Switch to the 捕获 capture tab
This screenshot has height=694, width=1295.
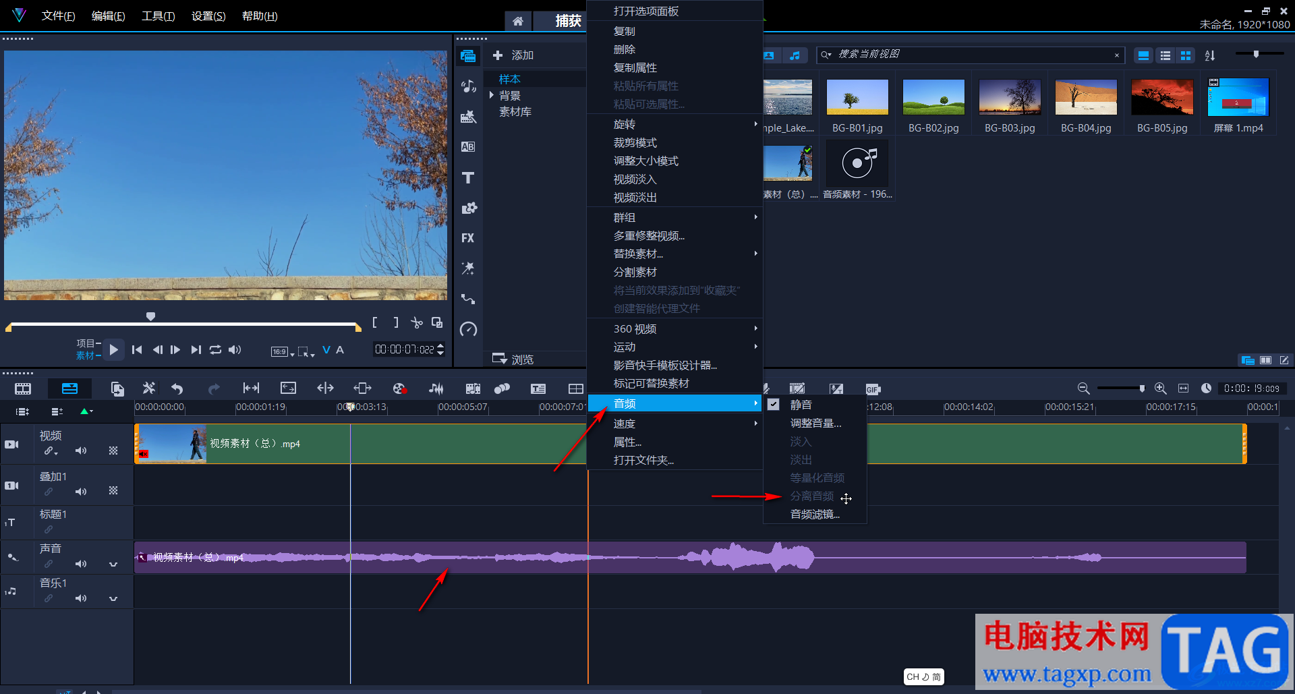coord(568,21)
